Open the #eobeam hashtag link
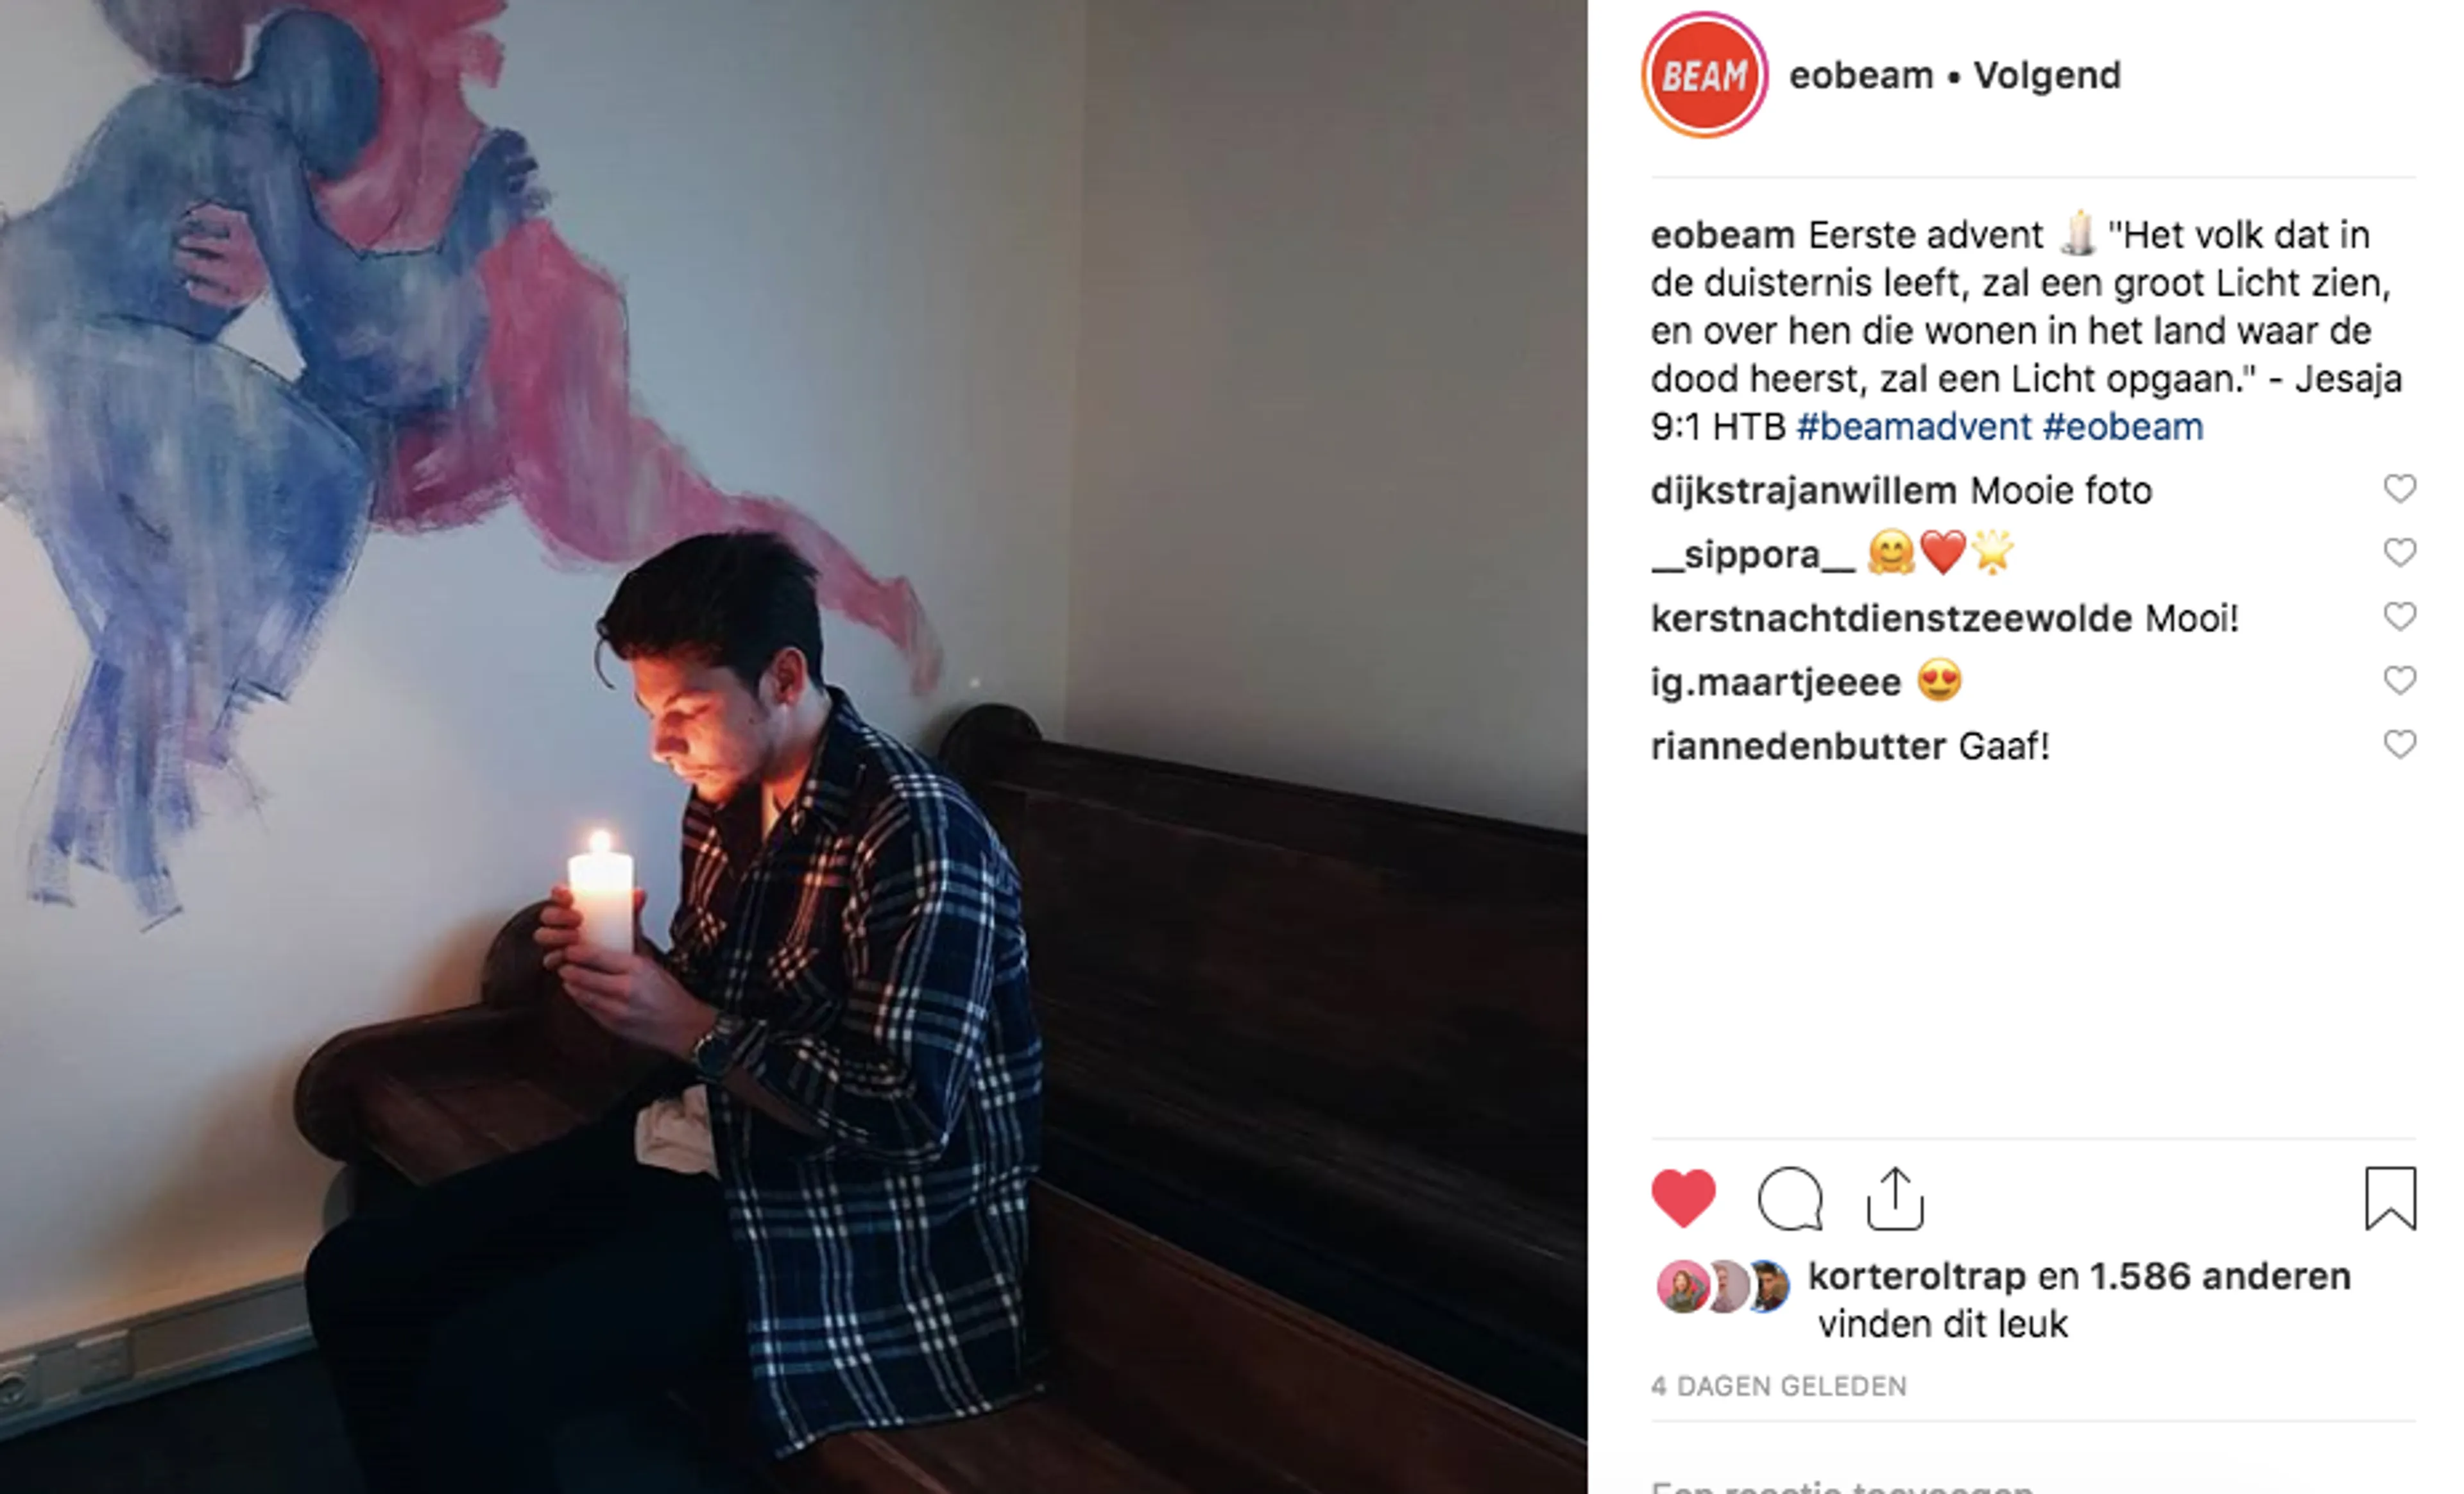The image size is (2464, 1494). tap(2123, 427)
